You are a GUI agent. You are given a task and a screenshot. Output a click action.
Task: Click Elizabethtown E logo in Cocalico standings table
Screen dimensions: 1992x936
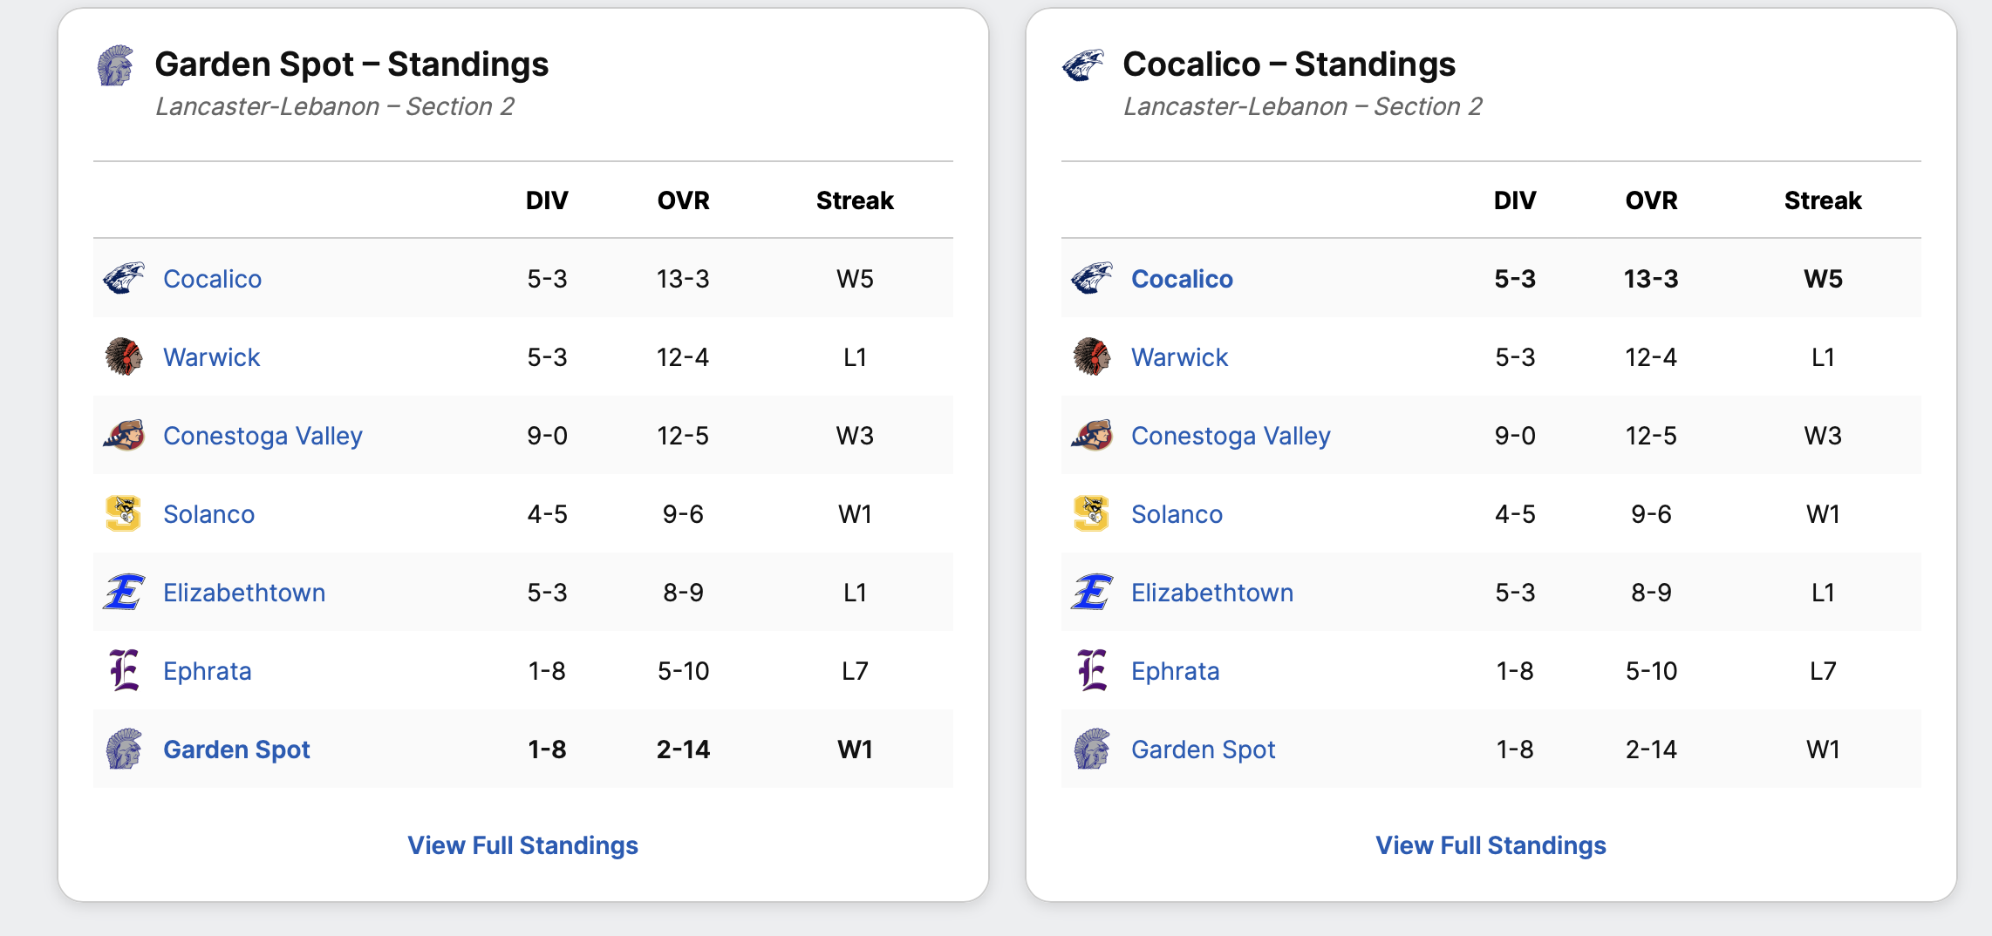(x=1092, y=593)
